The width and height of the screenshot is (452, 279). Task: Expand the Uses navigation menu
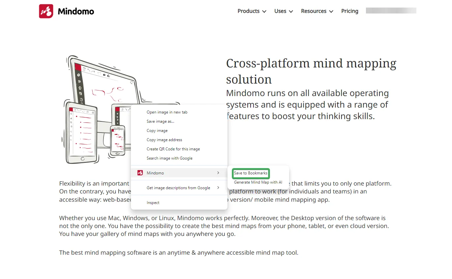pos(284,11)
